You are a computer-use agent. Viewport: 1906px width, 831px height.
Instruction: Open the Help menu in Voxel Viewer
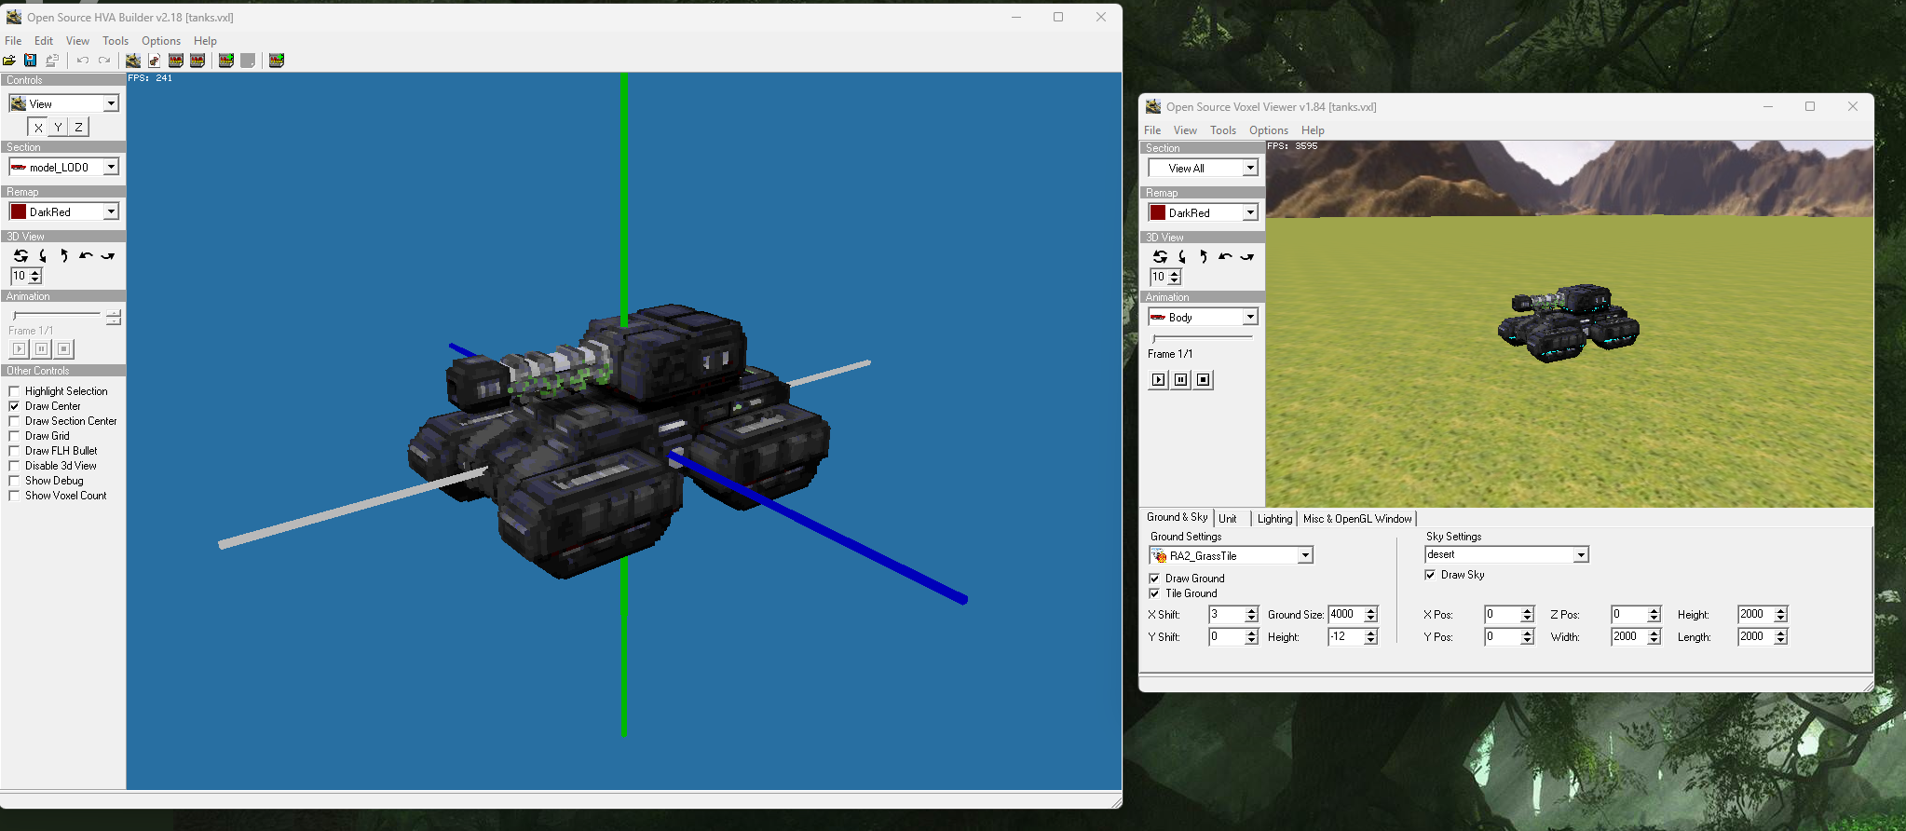(x=1313, y=130)
